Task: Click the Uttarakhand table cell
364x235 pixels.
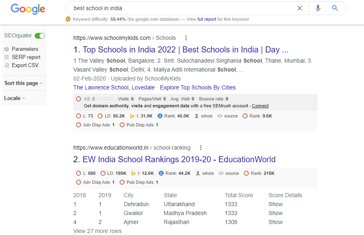Action: click(x=179, y=204)
